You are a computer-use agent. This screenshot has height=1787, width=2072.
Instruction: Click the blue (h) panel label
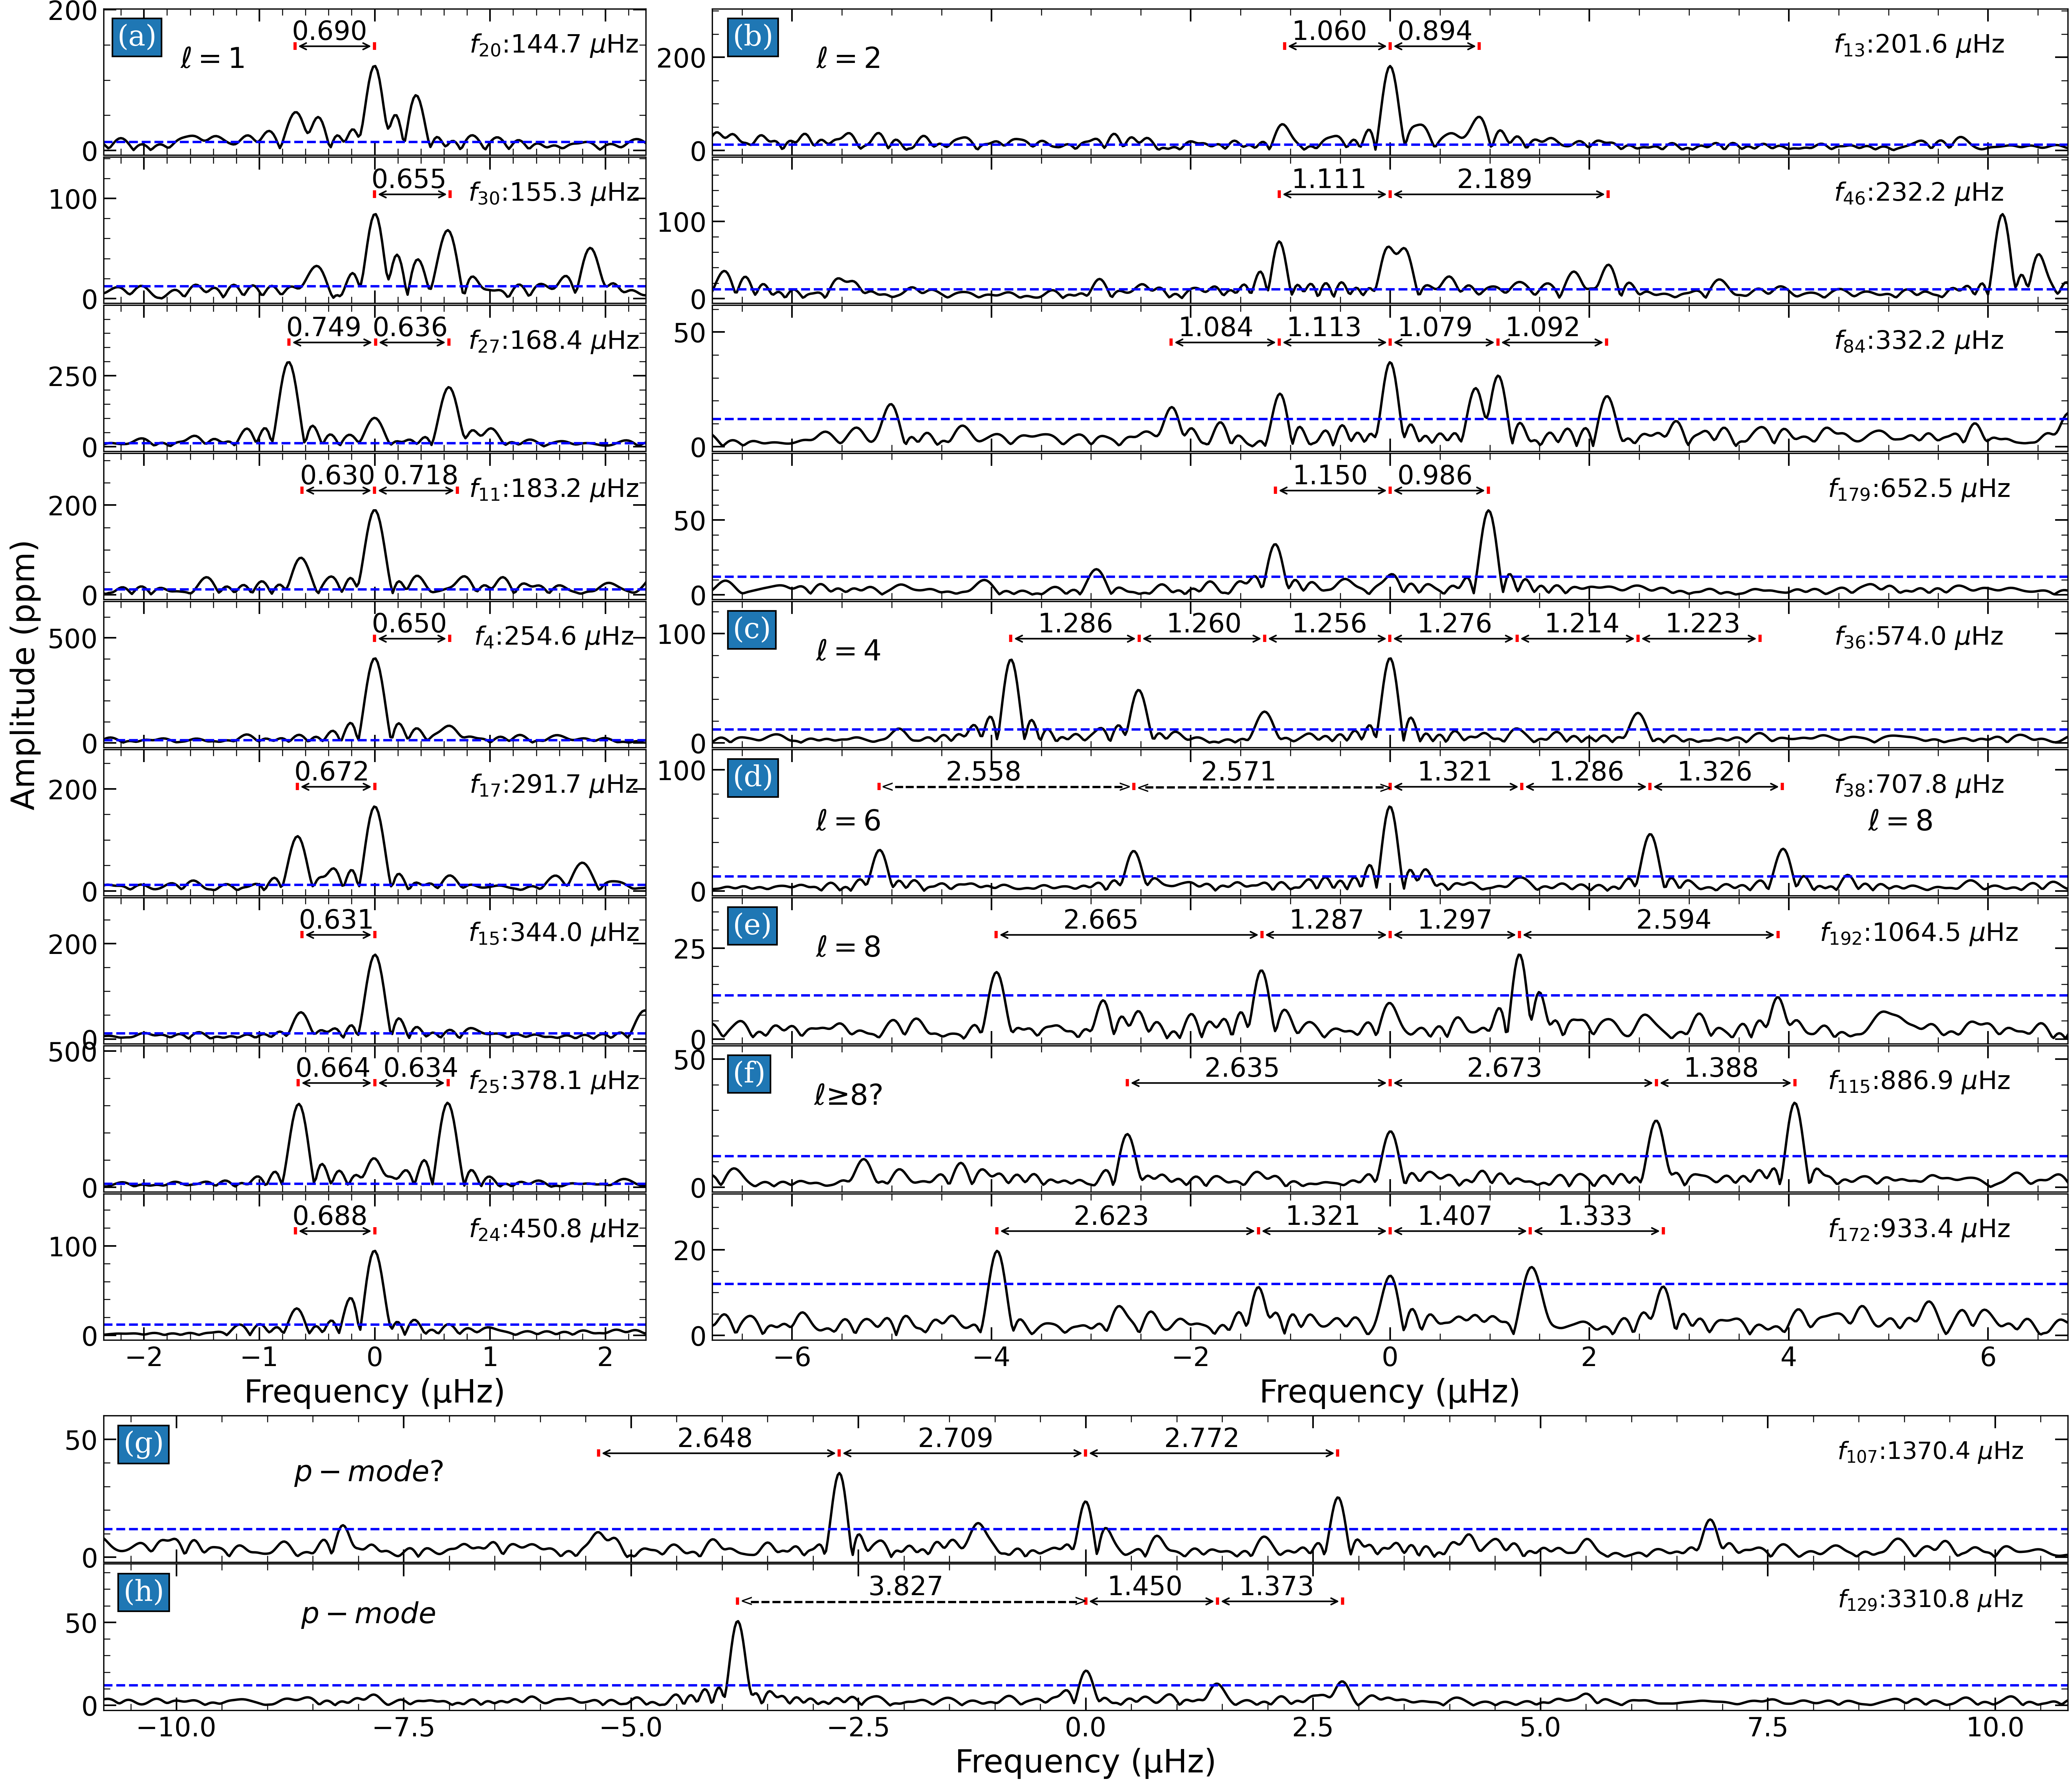[x=143, y=1592]
